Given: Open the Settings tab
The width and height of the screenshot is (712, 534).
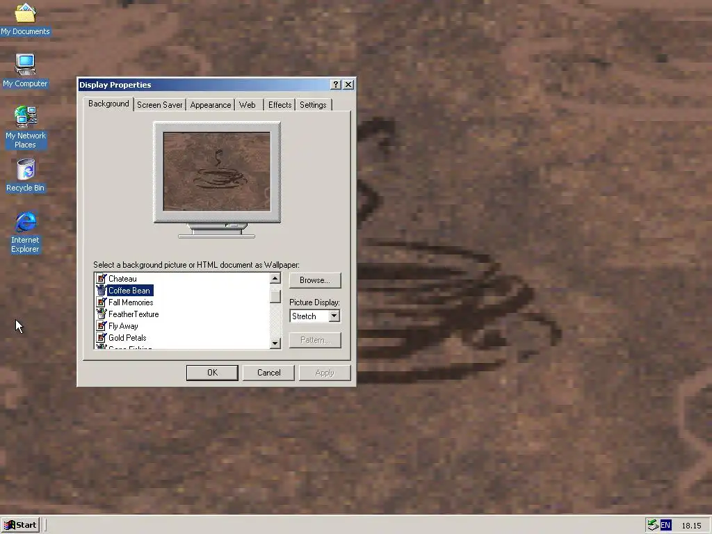Looking at the screenshot, I should point(313,105).
